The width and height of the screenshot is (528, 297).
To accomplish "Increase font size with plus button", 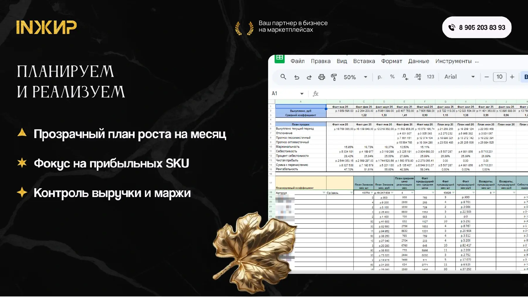I will pos(512,77).
